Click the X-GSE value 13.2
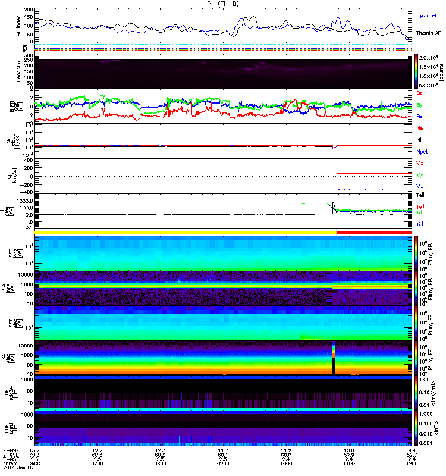Image resolution: width=446 pixels, height=476 pixels. coord(34,450)
